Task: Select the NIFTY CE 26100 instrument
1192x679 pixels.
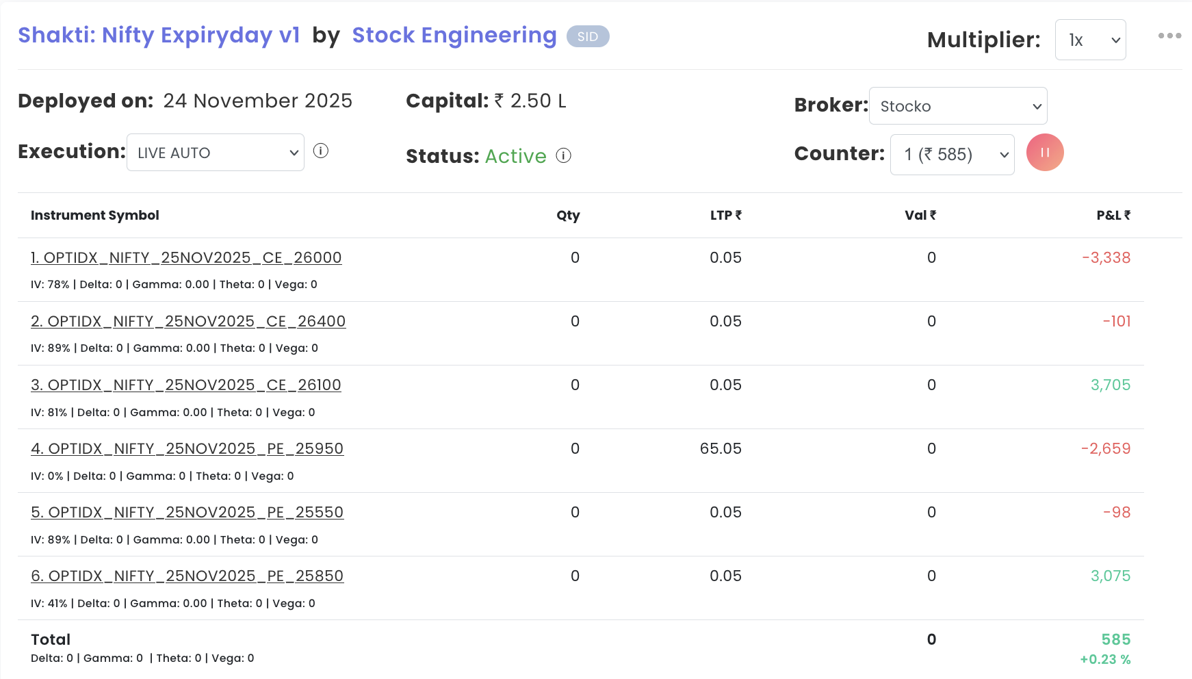Action: (186, 385)
